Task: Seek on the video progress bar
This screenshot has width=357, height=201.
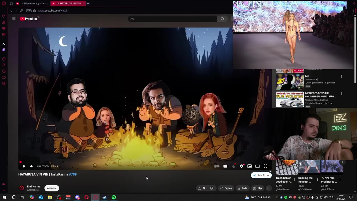Action: click(x=144, y=162)
